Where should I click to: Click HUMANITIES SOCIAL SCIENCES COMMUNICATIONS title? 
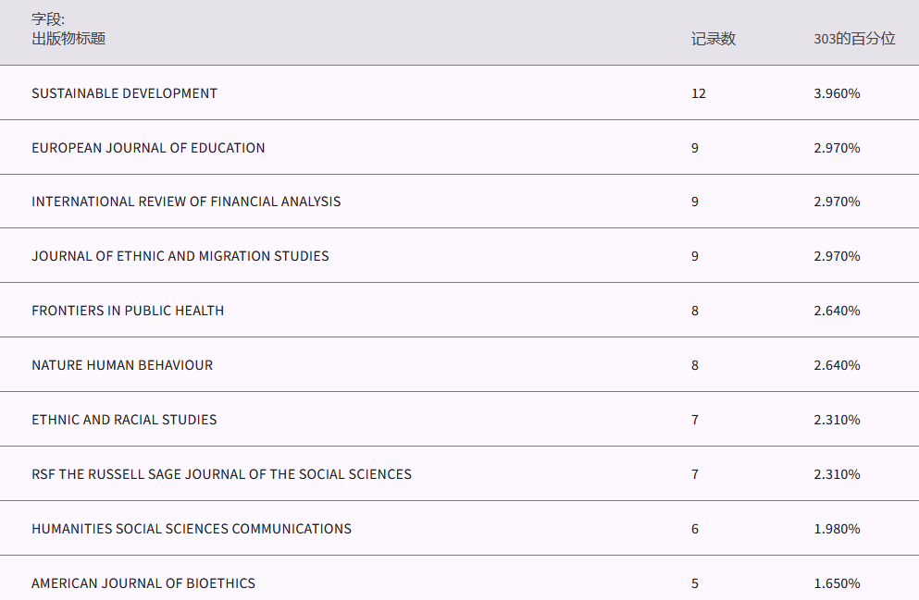point(192,529)
